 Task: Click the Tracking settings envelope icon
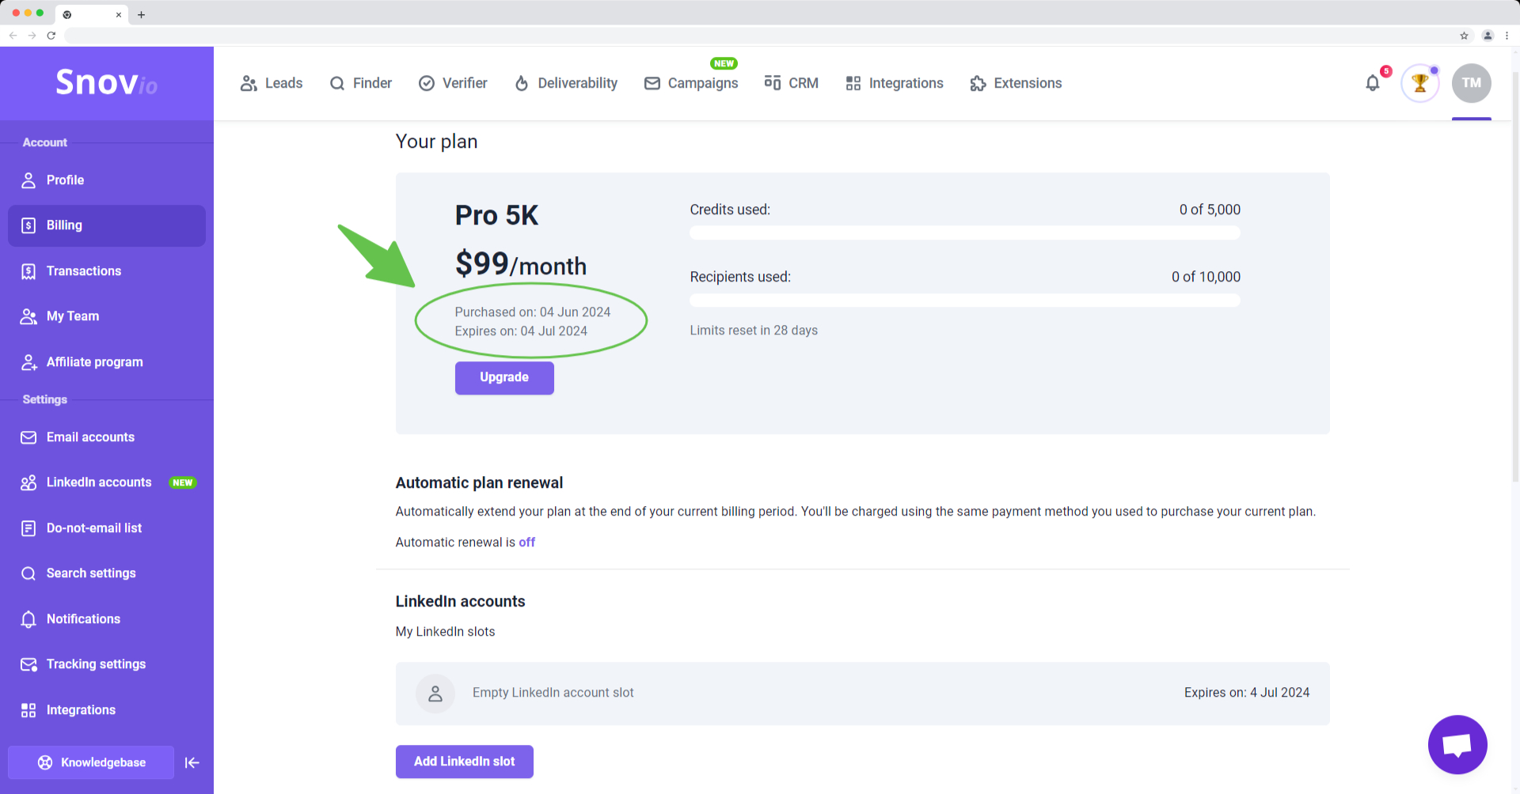coord(28,664)
